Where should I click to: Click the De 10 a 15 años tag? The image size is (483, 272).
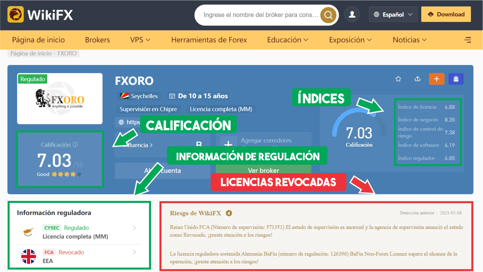click(198, 96)
